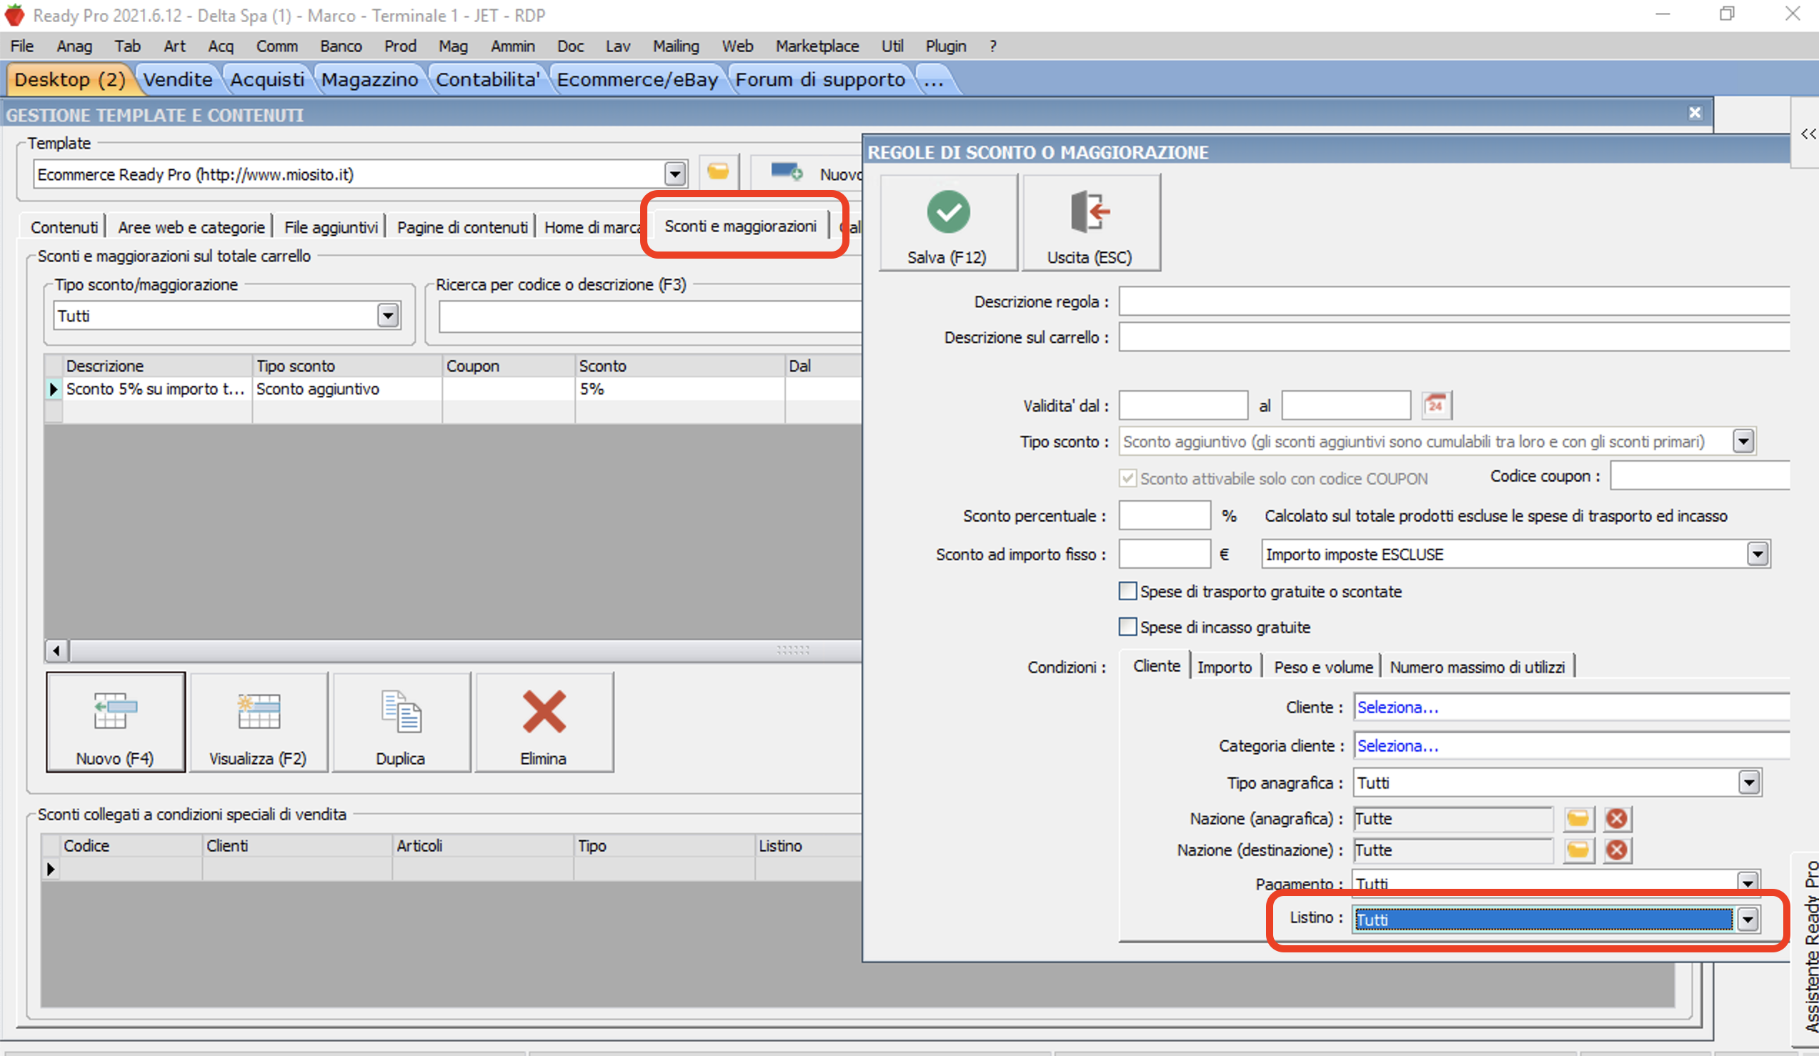
Task: Click the Elimina red X button
Action: 544,722
